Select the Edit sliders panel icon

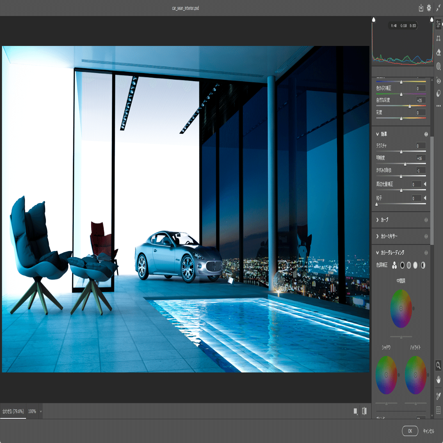[x=438, y=24]
